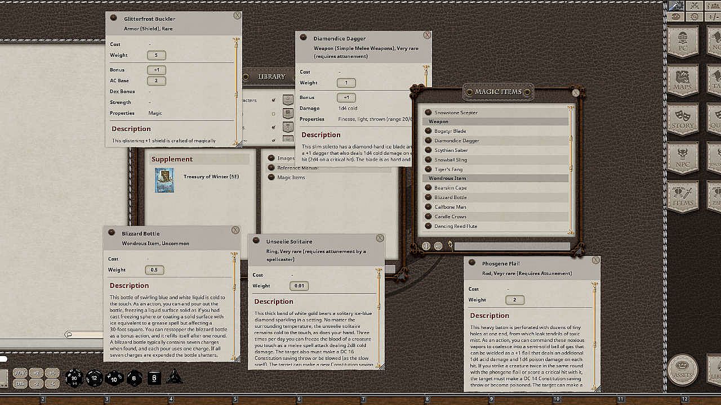721x405 pixels.
Task: Toggle the DIS disadvantage modifier
Action: click(20, 384)
